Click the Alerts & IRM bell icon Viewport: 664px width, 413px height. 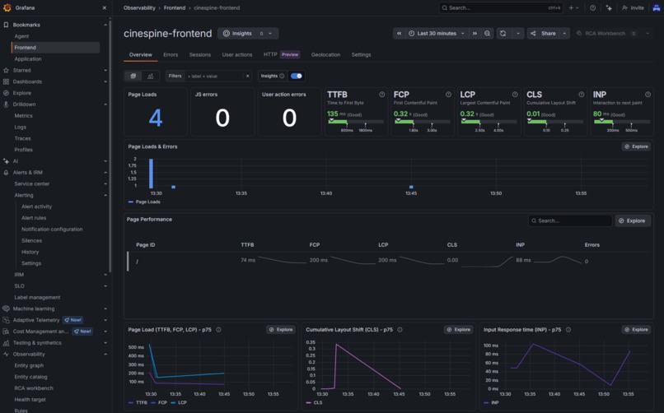pyautogui.click(x=6, y=173)
